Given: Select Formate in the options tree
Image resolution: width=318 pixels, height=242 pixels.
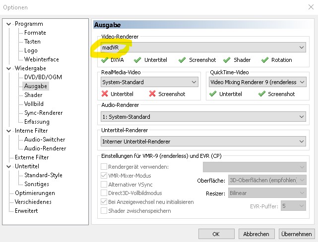Looking at the screenshot, I should 35,33.
